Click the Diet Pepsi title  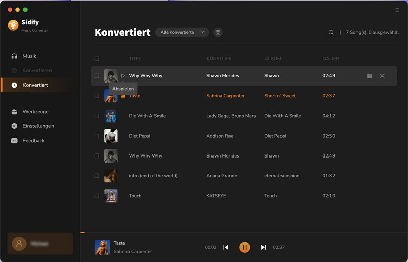tap(139, 136)
